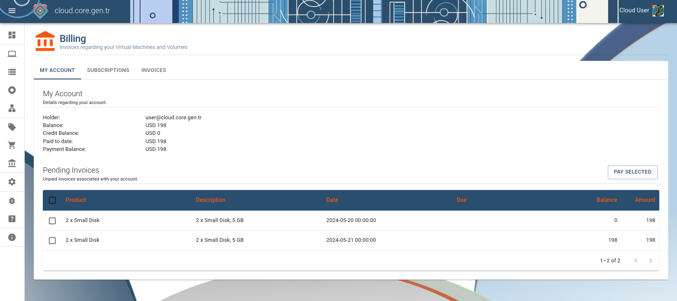Click the date 2024-05-21 00:00:00
This screenshot has height=301, width=677.
coord(351,240)
